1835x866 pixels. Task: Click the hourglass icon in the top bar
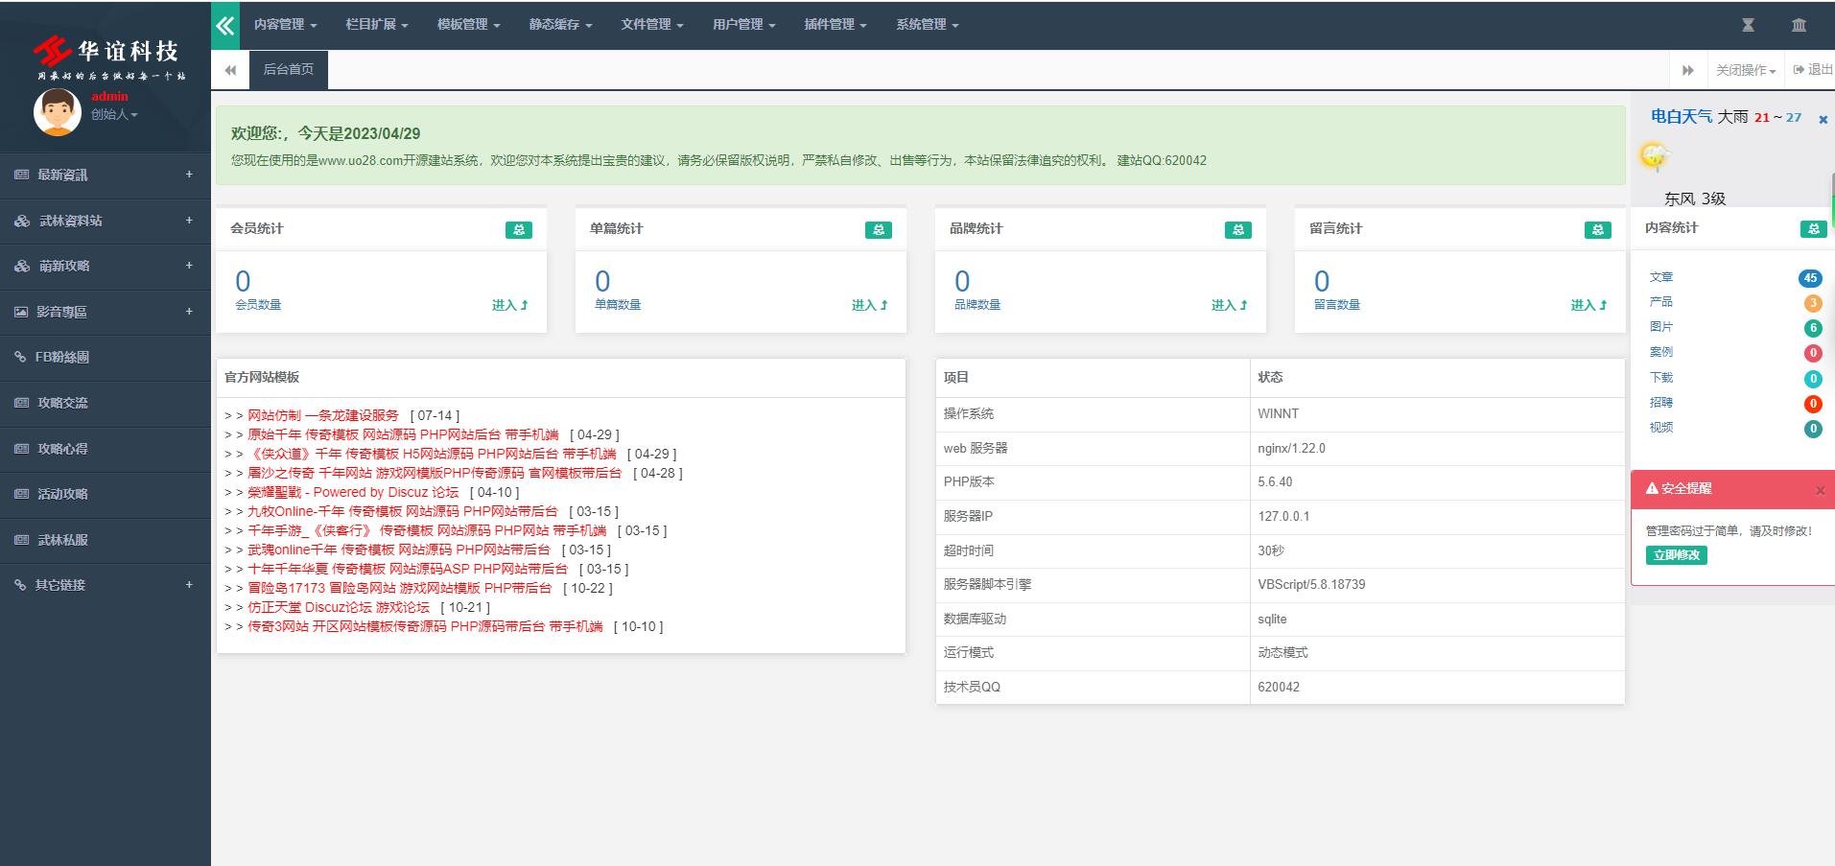click(x=1748, y=25)
